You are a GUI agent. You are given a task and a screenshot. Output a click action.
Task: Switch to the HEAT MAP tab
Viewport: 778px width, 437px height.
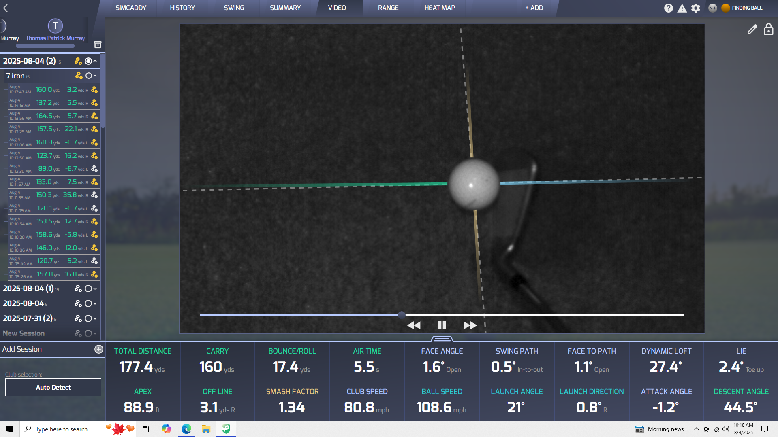coord(440,8)
